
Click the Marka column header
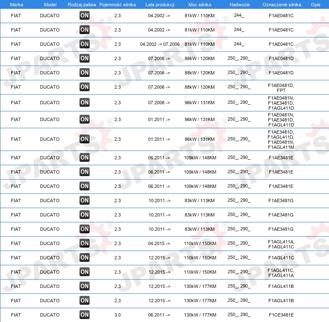(16, 5)
